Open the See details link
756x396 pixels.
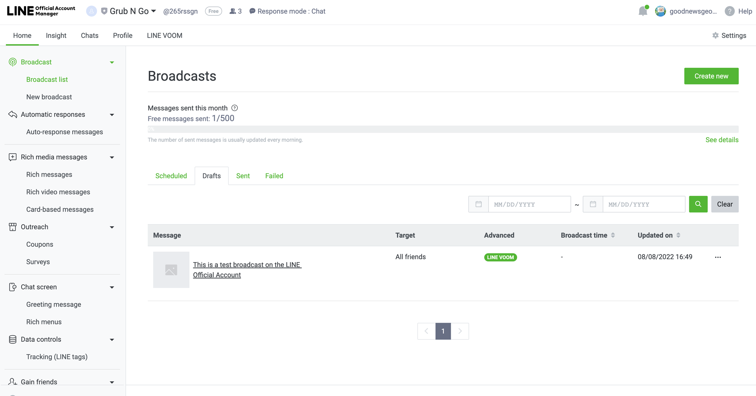pos(722,140)
